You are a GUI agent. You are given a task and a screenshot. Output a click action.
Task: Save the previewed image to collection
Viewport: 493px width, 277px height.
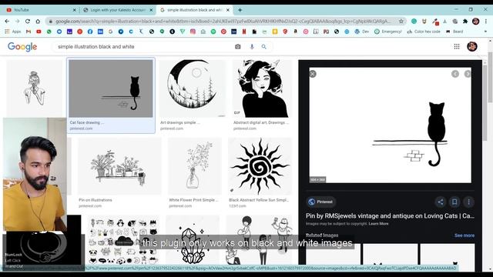click(x=454, y=202)
